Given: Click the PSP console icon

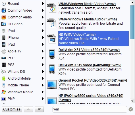Looking at the screenshot, I should 4,58.
